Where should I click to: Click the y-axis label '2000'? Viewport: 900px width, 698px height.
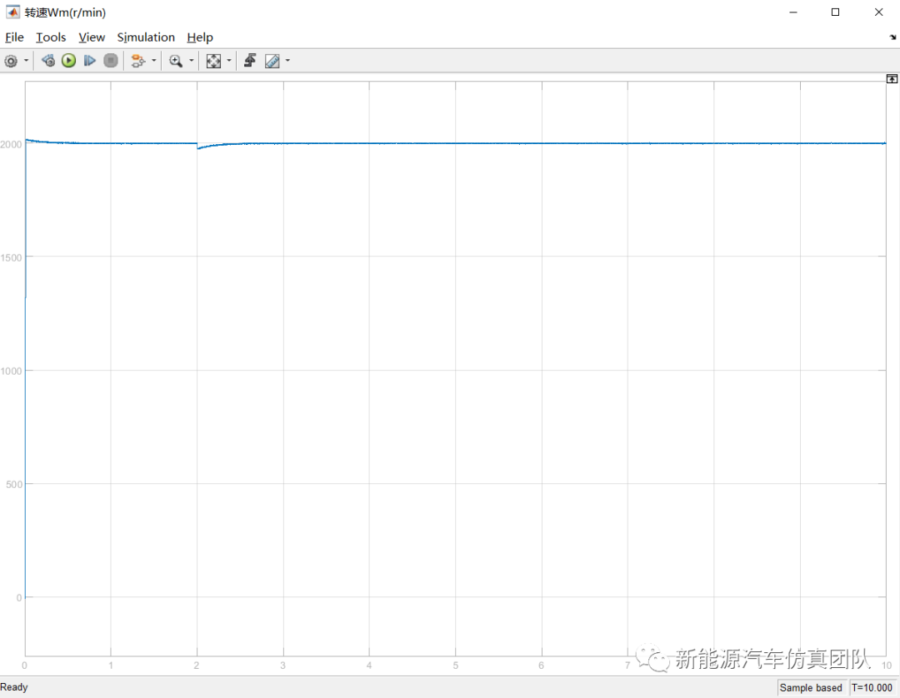11,145
